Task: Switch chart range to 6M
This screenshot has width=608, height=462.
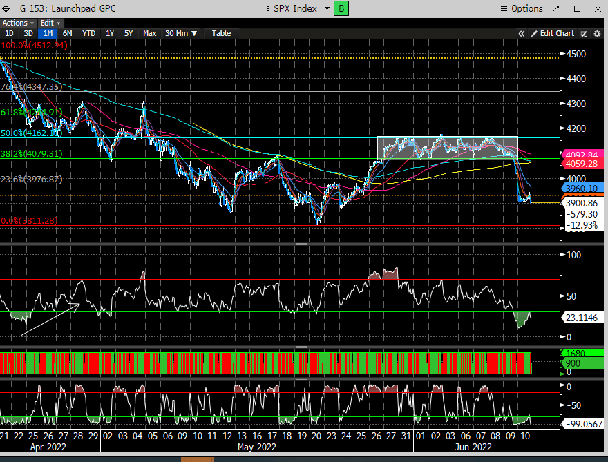Action: tap(67, 33)
